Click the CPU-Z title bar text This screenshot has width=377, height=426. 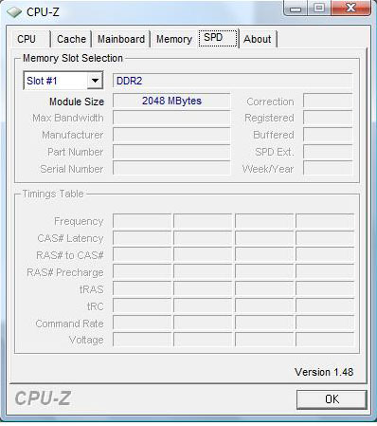pos(43,12)
